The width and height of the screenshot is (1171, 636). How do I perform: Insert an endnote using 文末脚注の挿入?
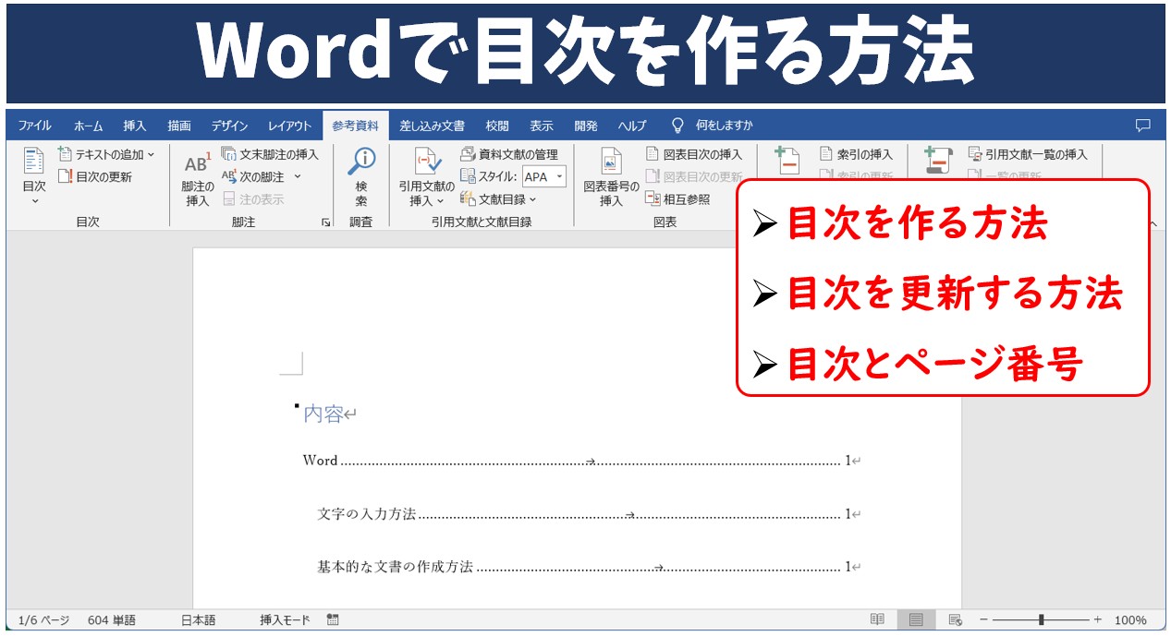pos(269,154)
